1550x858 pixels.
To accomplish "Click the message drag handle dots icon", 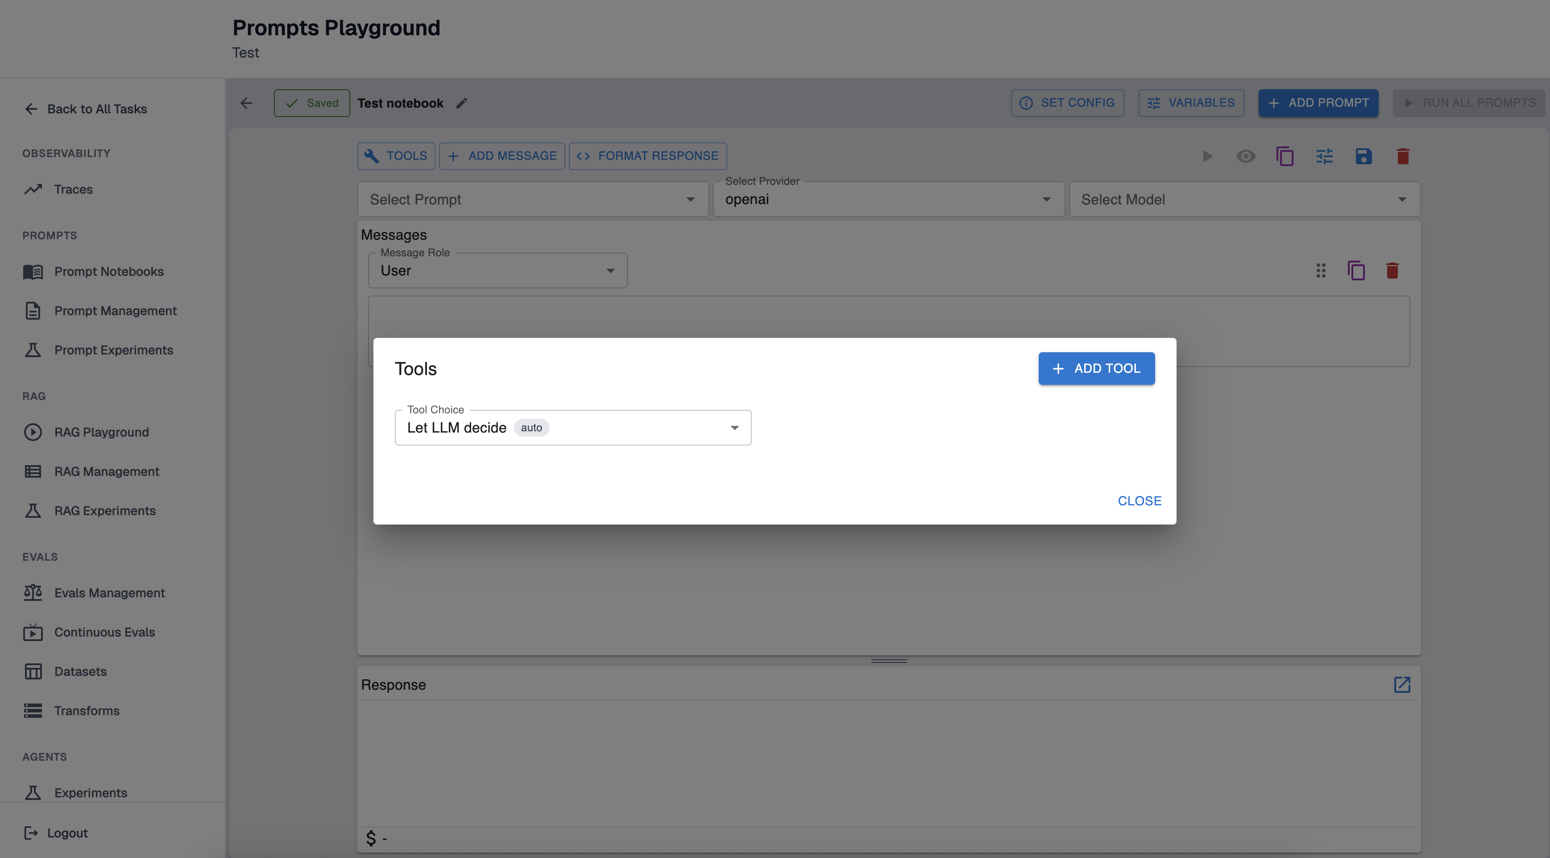I will (1321, 271).
